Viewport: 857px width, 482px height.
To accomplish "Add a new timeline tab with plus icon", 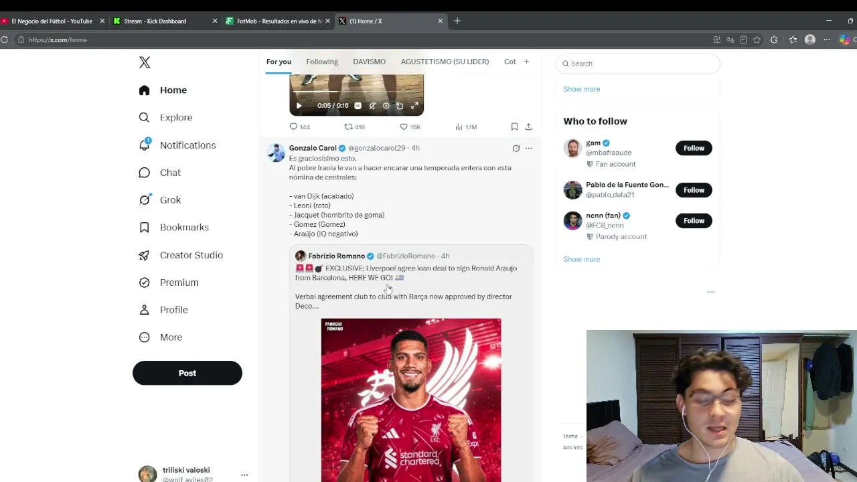I will click(x=526, y=62).
